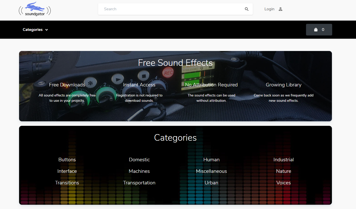Browse the Domestic sound effects
Screen dimensions: 356x209
tap(139, 160)
